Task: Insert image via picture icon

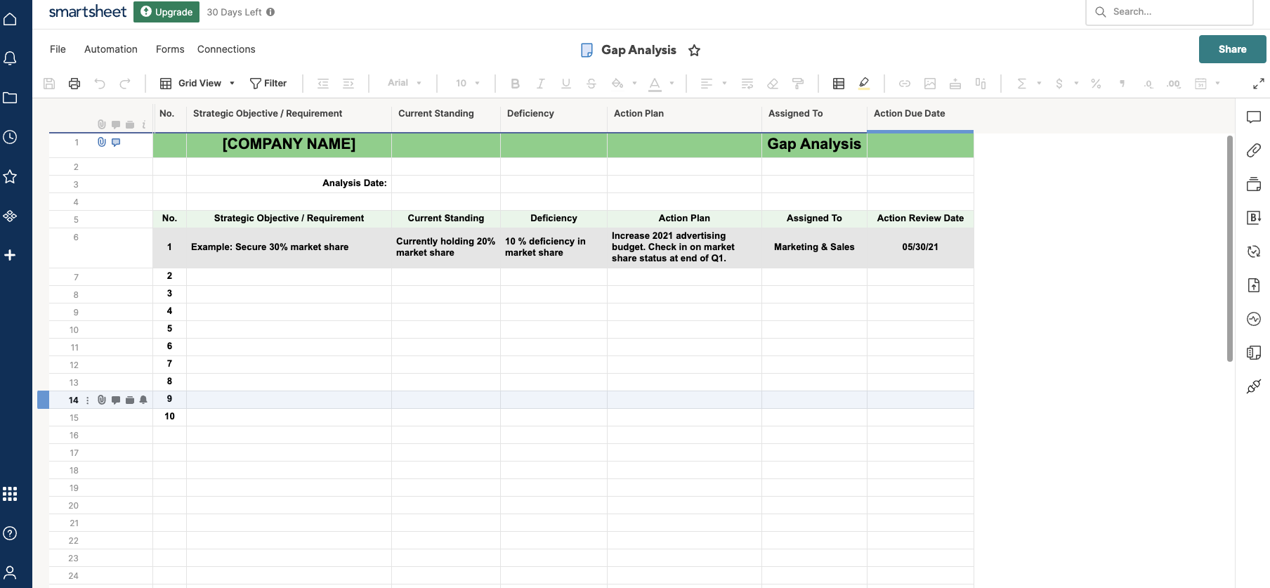Action: pyautogui.click(x=930, y=84)
